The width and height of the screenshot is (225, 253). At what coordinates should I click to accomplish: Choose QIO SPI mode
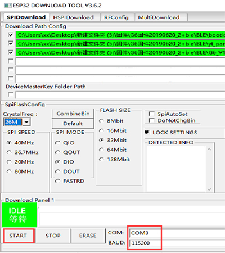pyautogui.click(x=65, y=143)
